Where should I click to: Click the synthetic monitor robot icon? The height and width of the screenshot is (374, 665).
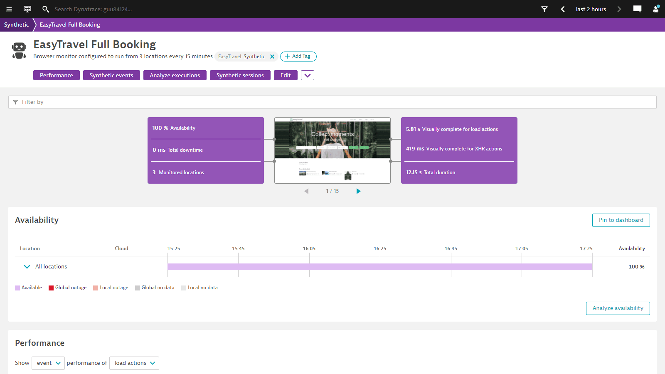[x=19, y=50]
